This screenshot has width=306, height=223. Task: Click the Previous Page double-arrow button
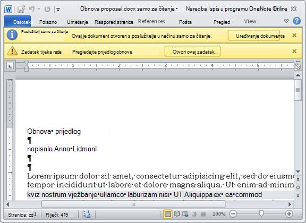click(x=298, y=179)
